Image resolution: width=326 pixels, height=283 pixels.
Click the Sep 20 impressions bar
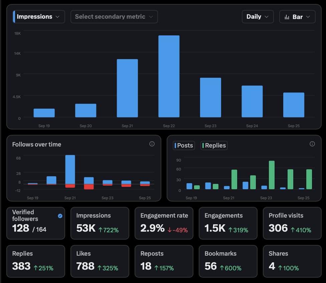click(x=86, y=110)
